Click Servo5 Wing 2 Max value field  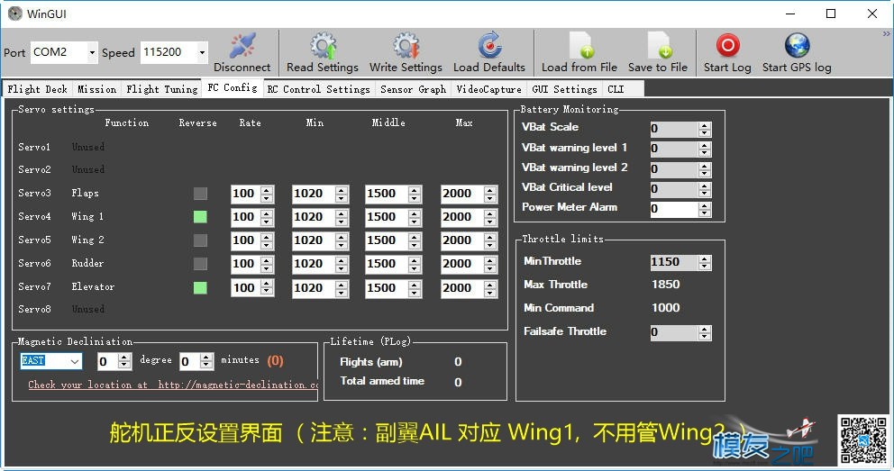(461, 240)
